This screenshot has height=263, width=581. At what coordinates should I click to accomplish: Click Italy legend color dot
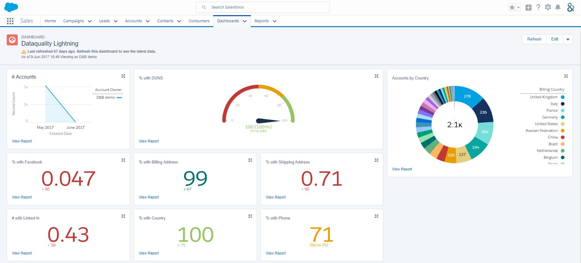click(x=563, y=104)
